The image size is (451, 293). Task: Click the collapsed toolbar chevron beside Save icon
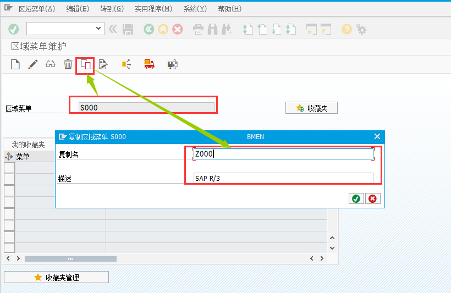coord(113,29)
